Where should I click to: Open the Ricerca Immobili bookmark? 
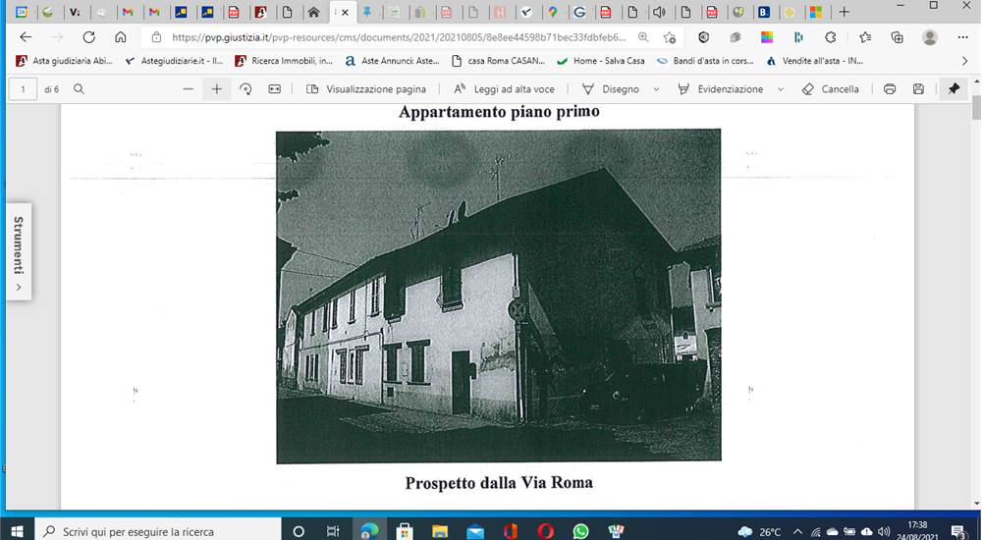click(x=284, y=61)
